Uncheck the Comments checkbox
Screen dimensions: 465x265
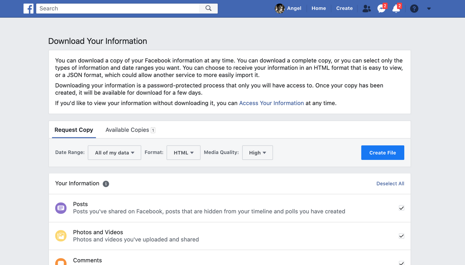pyautogui.click(x=401, y=263)
